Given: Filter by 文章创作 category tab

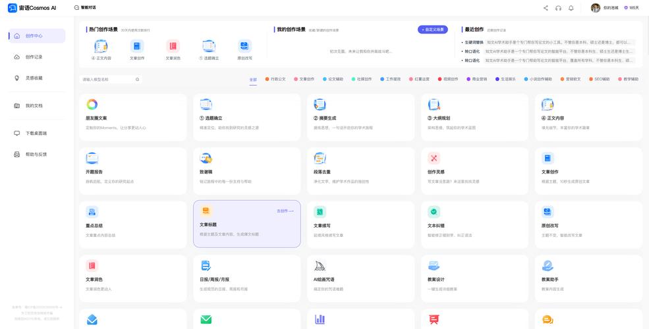Looking at the screenshot, I should click(x=304, y=79).
